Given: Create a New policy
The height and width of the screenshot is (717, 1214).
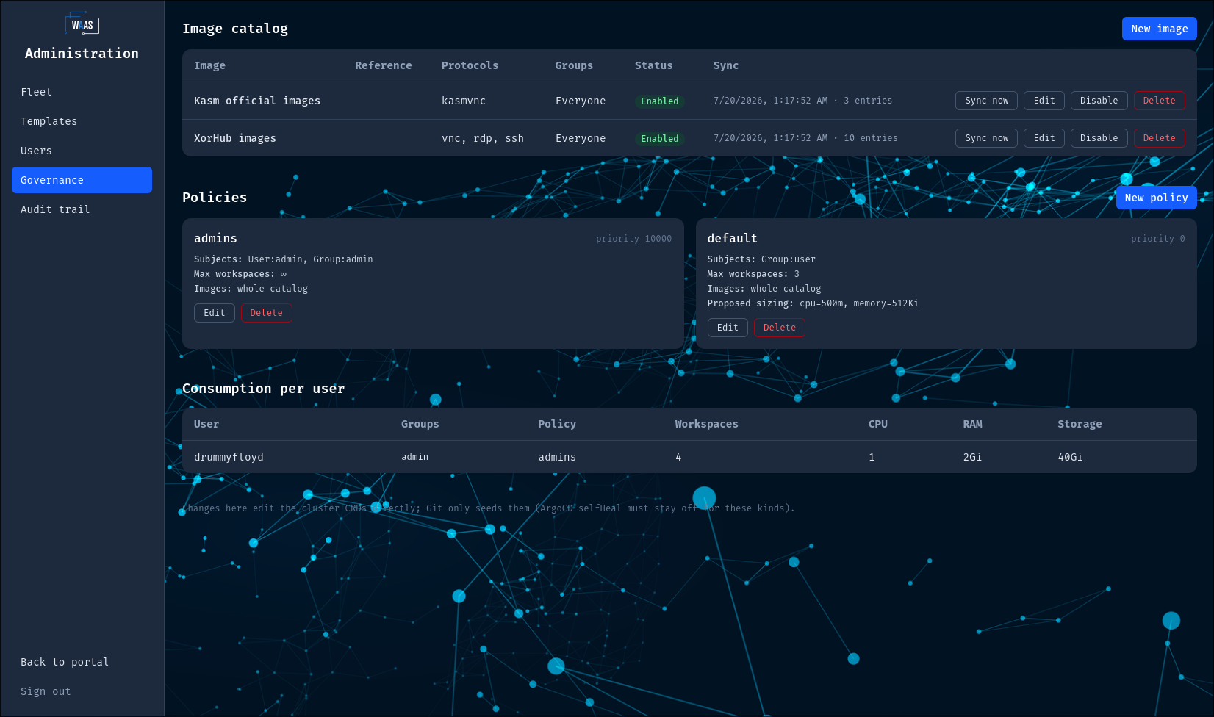Looking at the screenshot, I should pos(1156,198).
